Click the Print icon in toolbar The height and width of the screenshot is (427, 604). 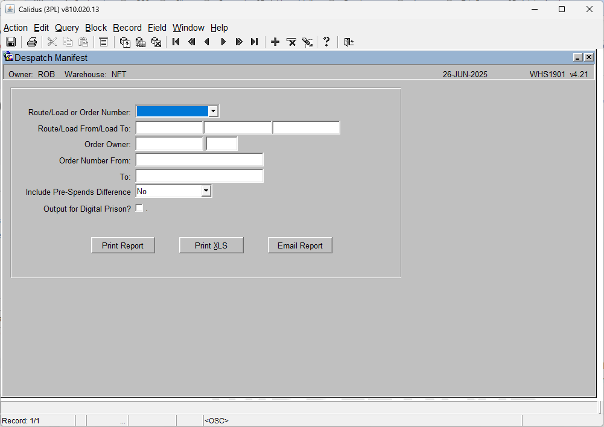[x=32, y=42]
